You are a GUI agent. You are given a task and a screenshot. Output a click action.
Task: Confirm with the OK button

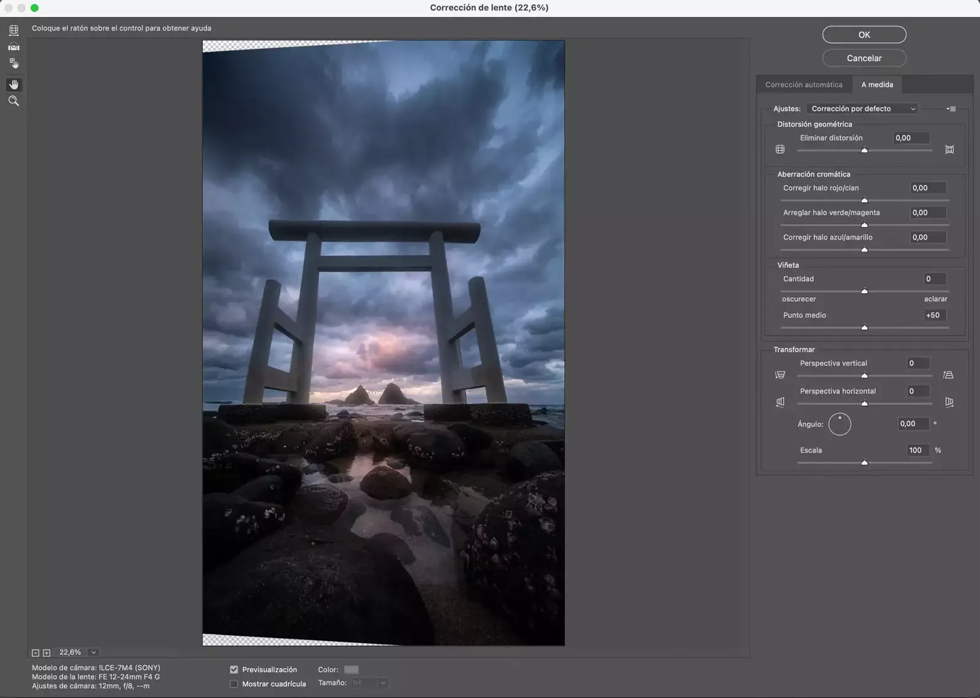pos(864,35)
